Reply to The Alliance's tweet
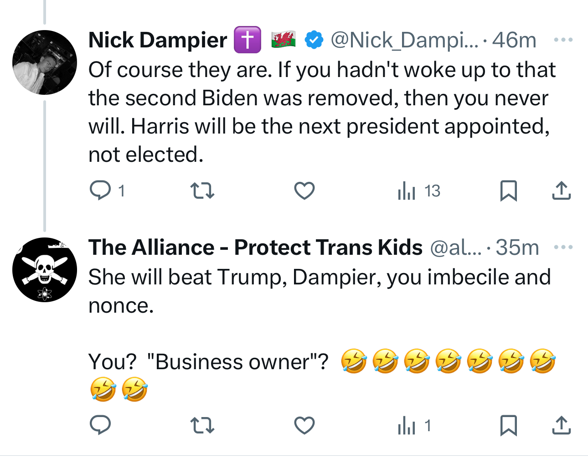Screen dimensions: 588x464 pyautogui.click(x=100, y=425)
